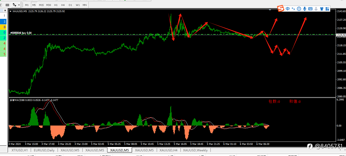Open the first XAUUSD,M5 tab after EURUSD,Daily
This screenshot has height=156, width=346.
[70, 150]
